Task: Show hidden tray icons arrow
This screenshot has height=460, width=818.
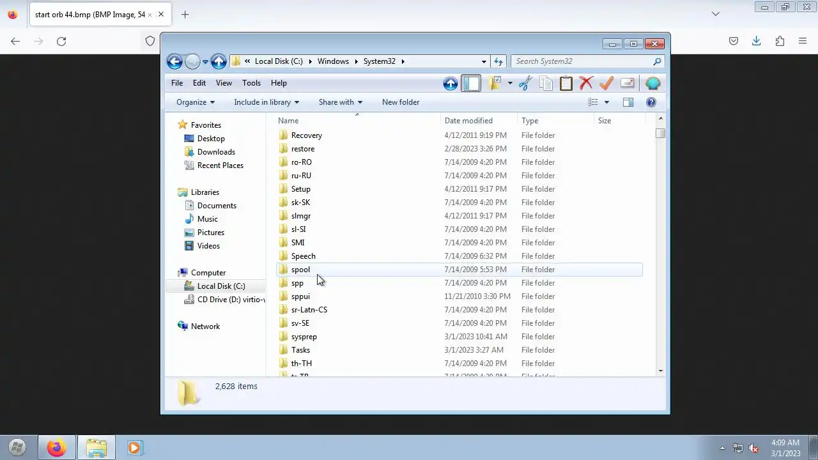Action: tap(722, 448)
